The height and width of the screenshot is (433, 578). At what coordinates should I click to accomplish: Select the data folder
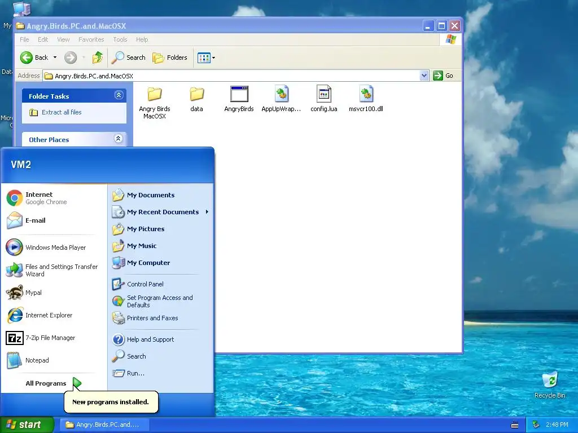197,99
